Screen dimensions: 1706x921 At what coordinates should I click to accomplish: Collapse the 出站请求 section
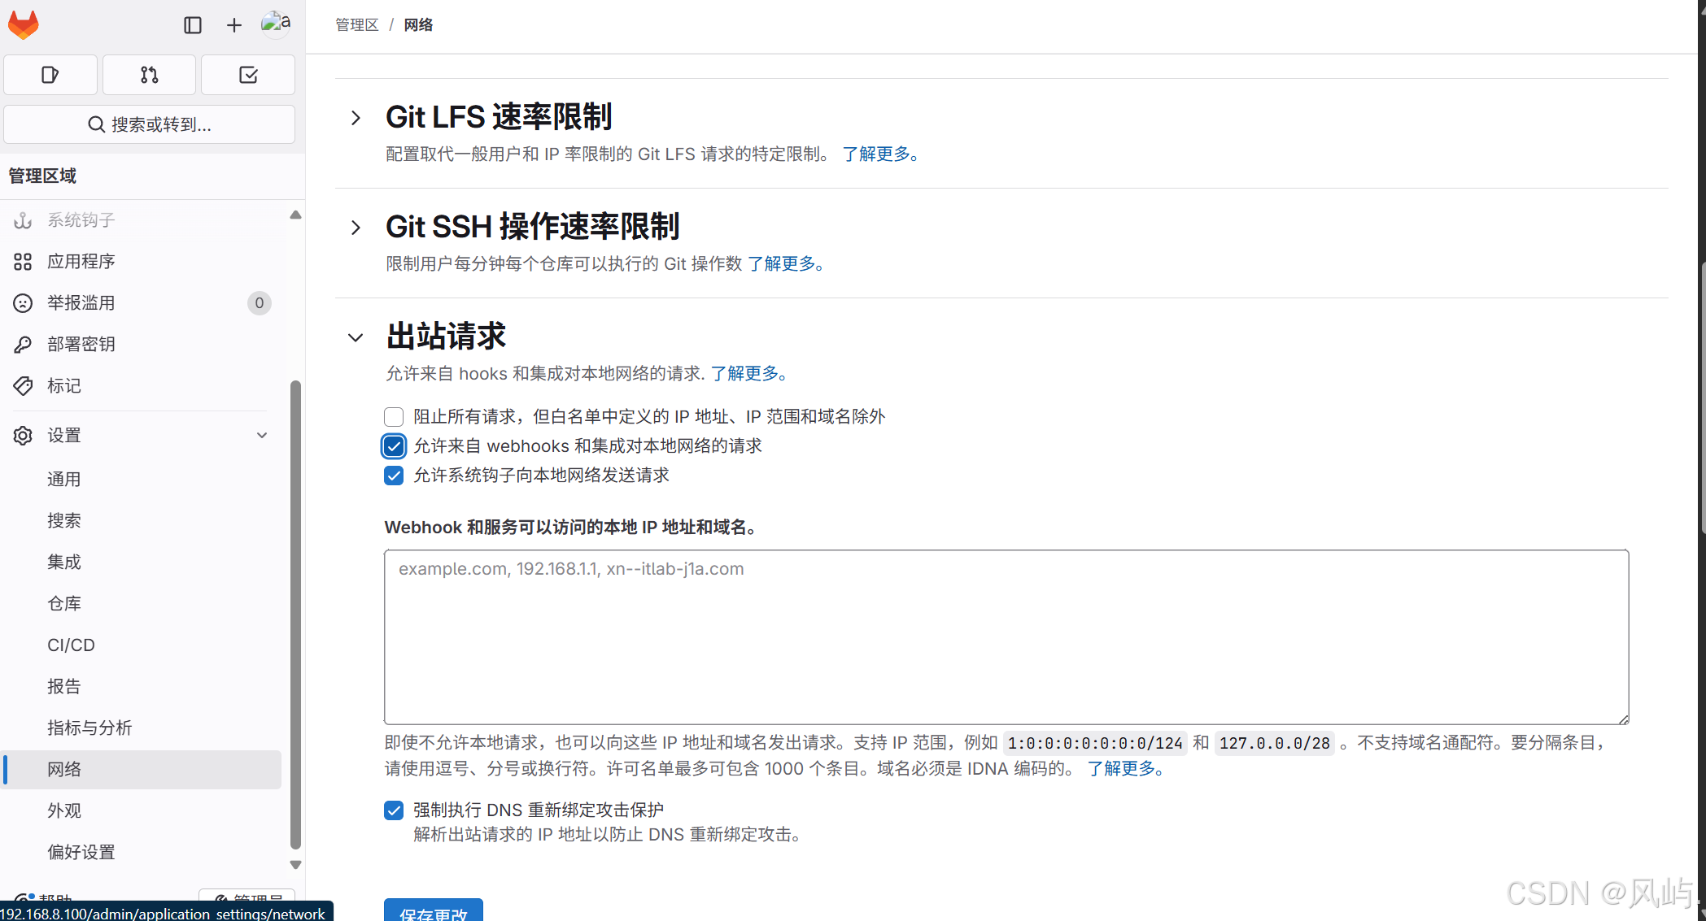point(356,337)
